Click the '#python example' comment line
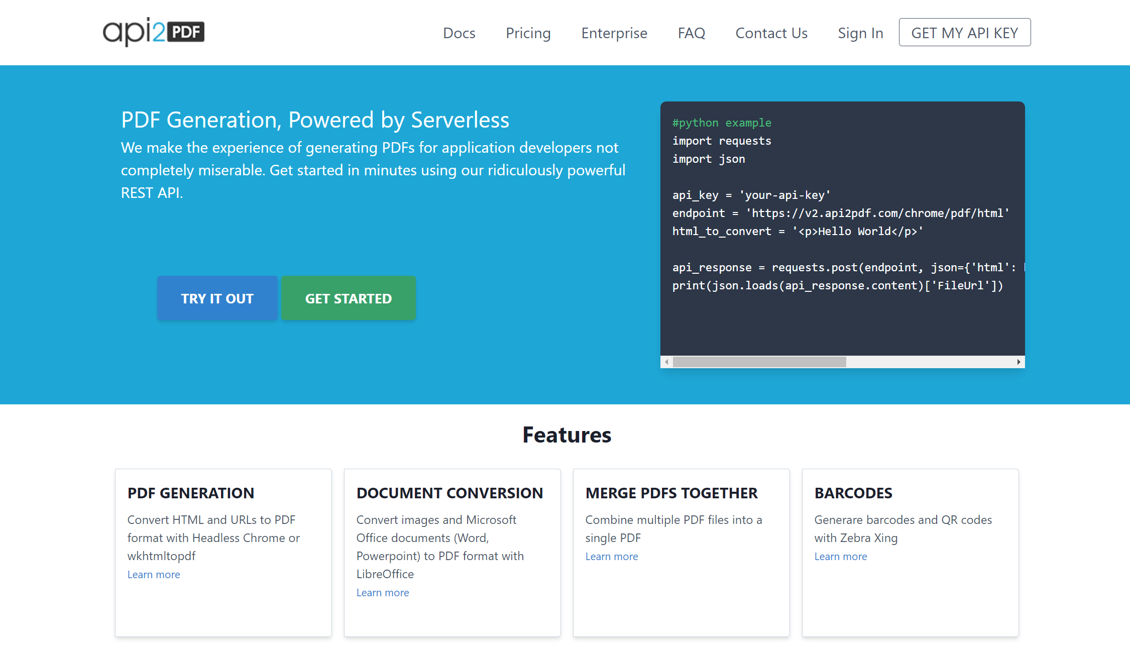The height and width of the screenshot is (648, 1130). (x=722, y=123)
